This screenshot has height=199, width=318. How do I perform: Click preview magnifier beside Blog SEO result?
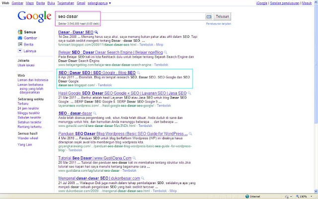point(138,73)
